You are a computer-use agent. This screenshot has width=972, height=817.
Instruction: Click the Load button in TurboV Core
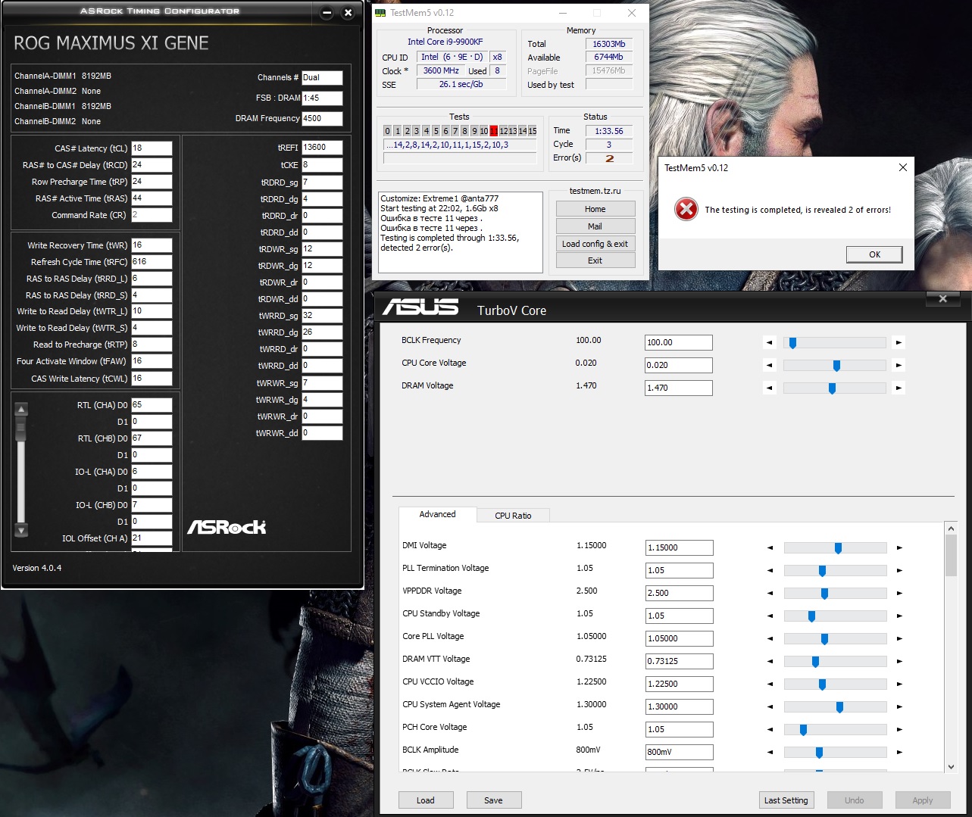(x=426, y=800)
